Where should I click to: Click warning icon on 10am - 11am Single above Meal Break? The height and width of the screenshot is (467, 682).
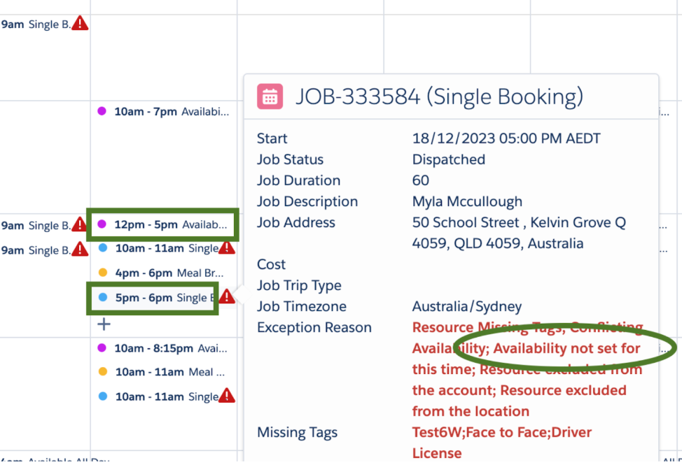point(227,248)
